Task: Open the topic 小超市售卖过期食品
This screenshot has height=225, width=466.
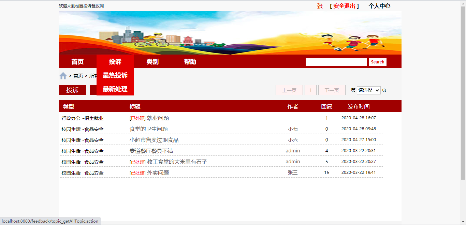Action: [x=154, y=140]
